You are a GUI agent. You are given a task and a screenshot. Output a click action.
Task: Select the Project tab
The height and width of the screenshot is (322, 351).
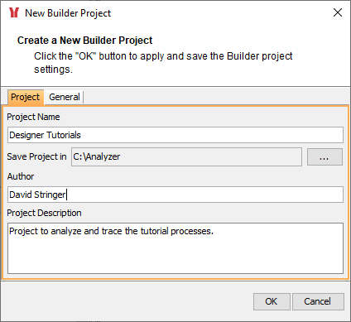(26, 97)
